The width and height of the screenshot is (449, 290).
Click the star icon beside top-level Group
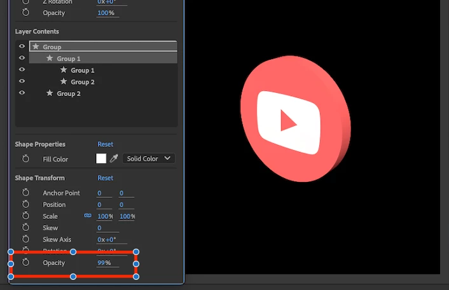pyautogui.click(x=36, y=46)
